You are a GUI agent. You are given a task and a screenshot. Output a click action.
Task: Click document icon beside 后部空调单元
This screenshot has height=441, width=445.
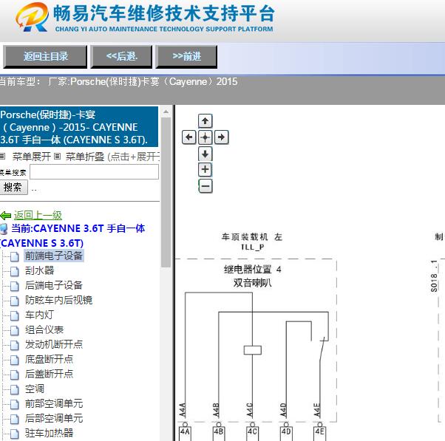15,419
